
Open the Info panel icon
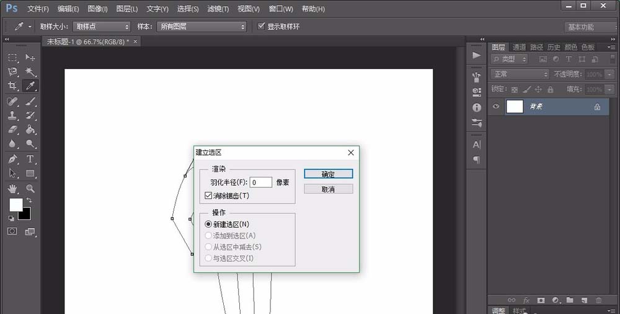476,107
